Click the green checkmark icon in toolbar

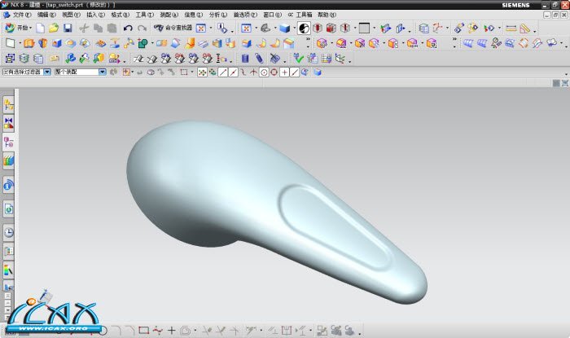(299, 58)
